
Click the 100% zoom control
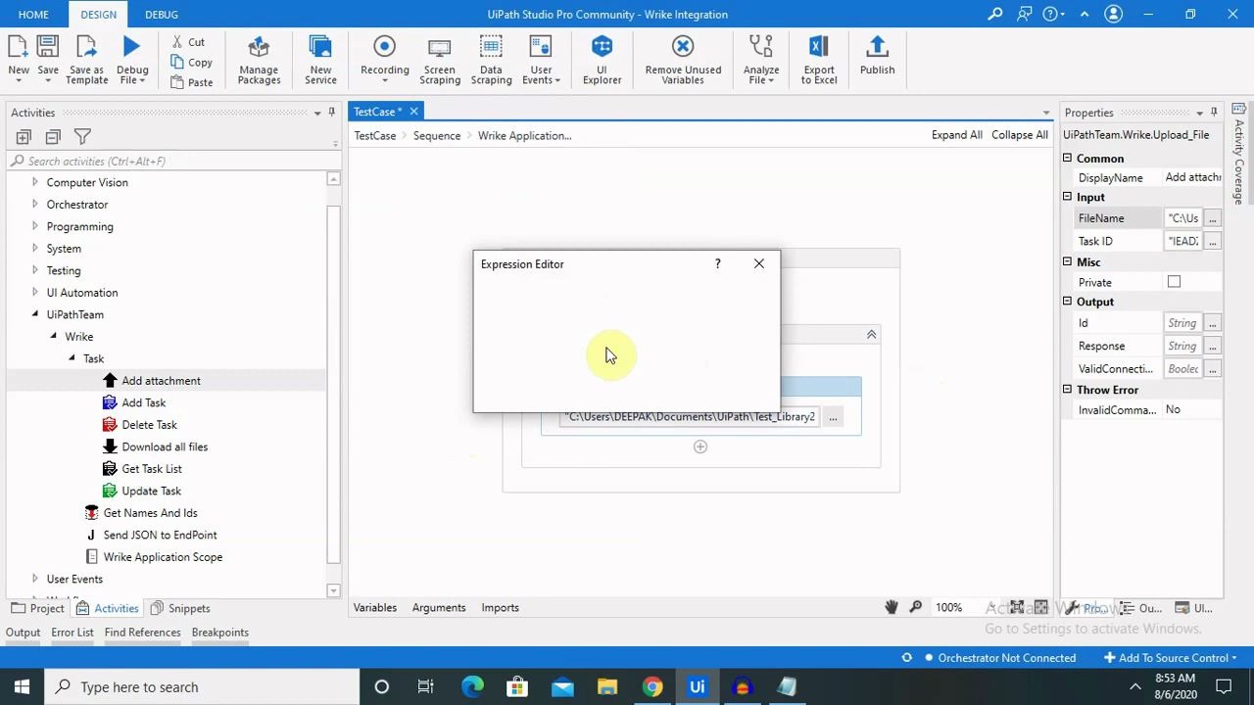point(947,607)
